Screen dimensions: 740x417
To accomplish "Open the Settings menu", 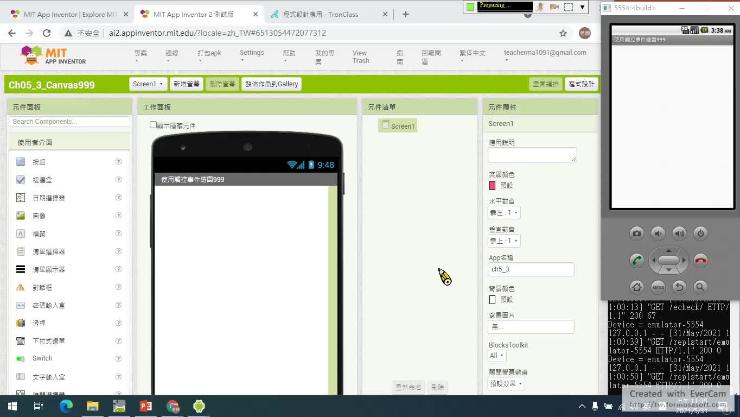I will 252,53.
